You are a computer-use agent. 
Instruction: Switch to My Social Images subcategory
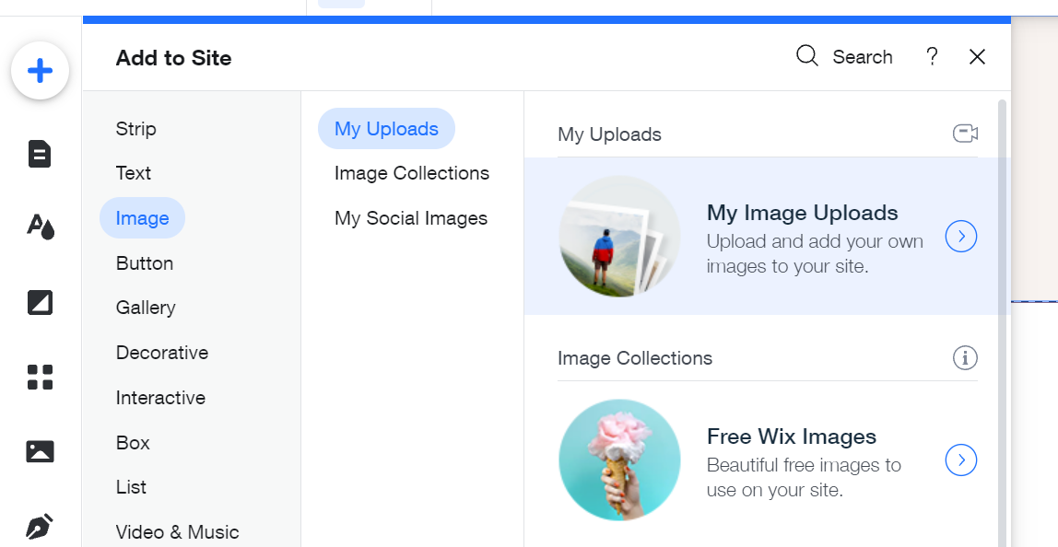click(411, 218)
